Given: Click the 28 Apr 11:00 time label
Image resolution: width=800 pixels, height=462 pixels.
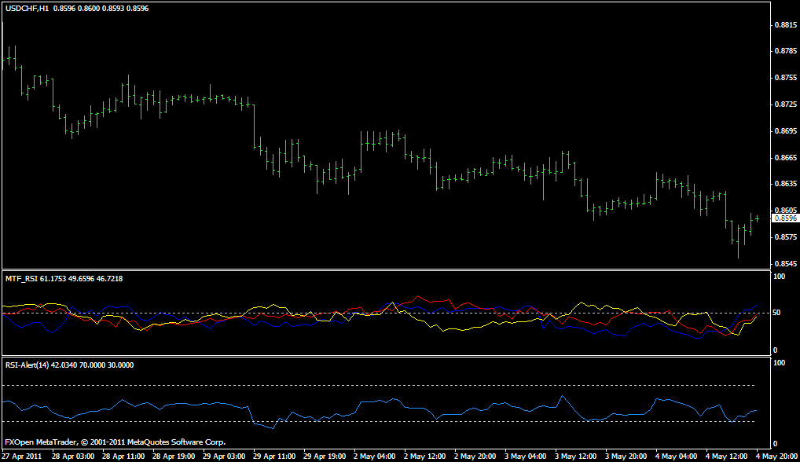Looking at the screenshot, I should tap(123, 456).
